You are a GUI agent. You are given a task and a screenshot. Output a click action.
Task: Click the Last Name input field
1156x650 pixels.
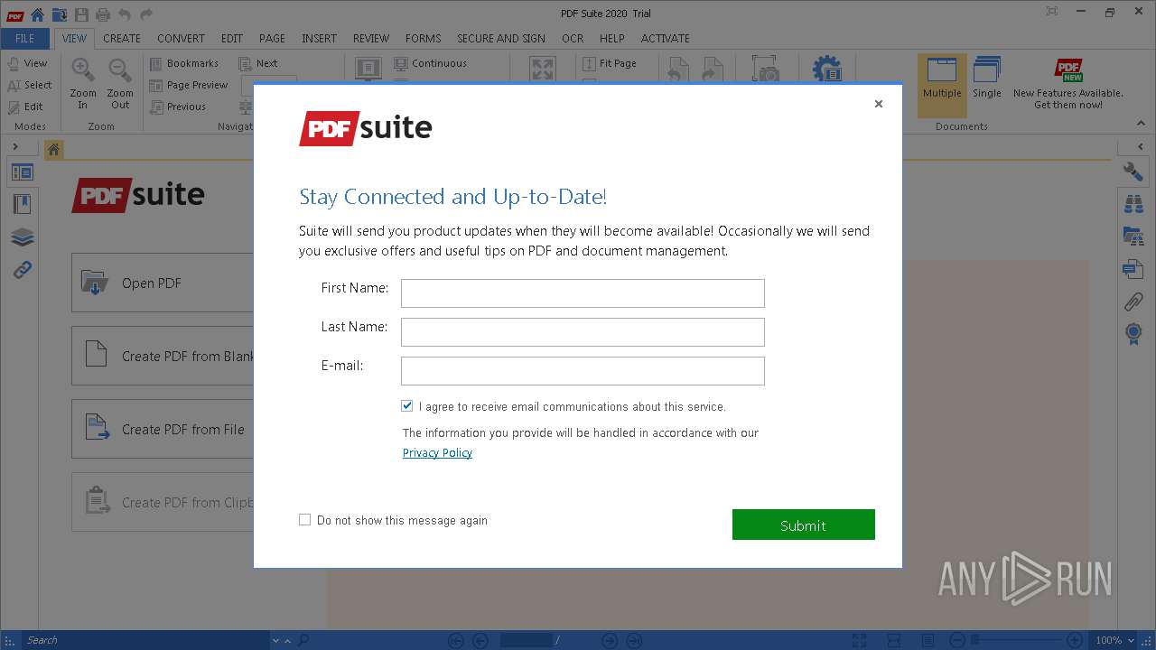pyautogui.click(x=583, y=332)
